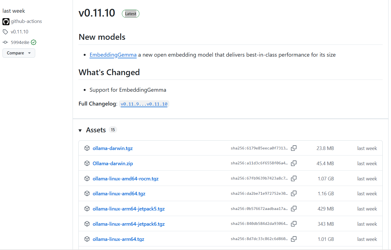
Task: Download ollama-linux-amd64.tgz
Action: 119,194
